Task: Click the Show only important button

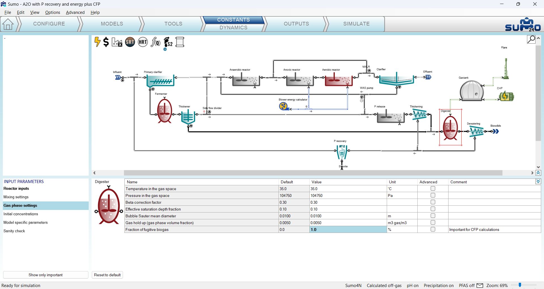Action: (46, 275)
